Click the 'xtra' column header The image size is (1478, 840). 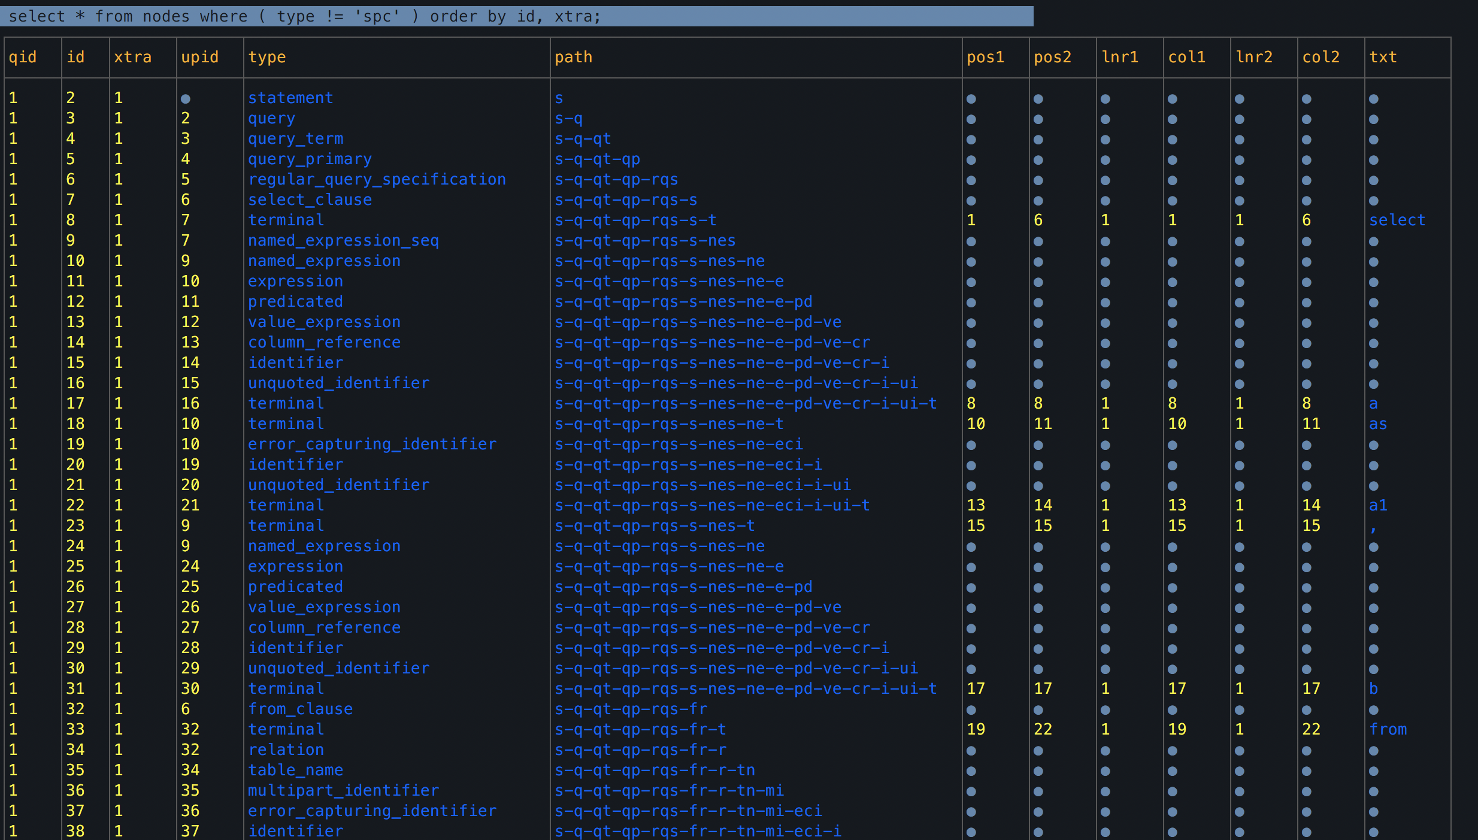[x=132, y=57]
